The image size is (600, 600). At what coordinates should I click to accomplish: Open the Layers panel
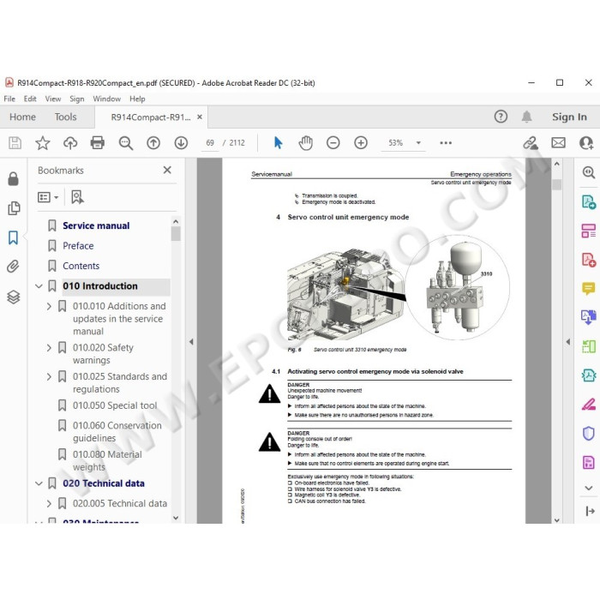coord(14,297)
